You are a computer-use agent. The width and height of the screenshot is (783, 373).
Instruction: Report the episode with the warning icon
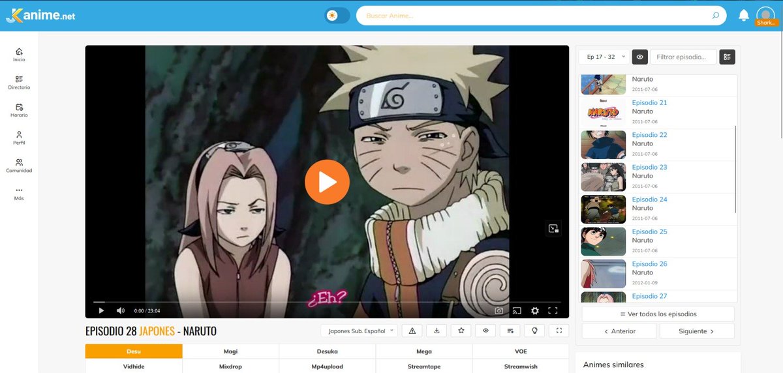pos(412,331)
